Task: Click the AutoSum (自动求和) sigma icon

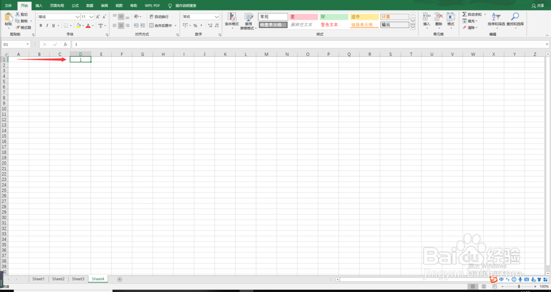Action: 464,14
